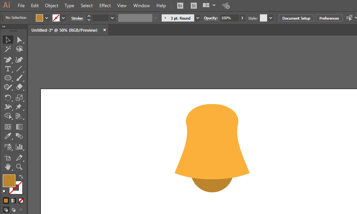Select the Rotate tool
The image size is (357, 214).
(x=8, y=98)
